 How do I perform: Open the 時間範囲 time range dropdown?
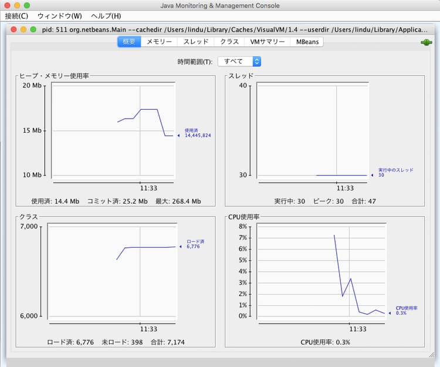pyautogui.click(x=239, y=62)
